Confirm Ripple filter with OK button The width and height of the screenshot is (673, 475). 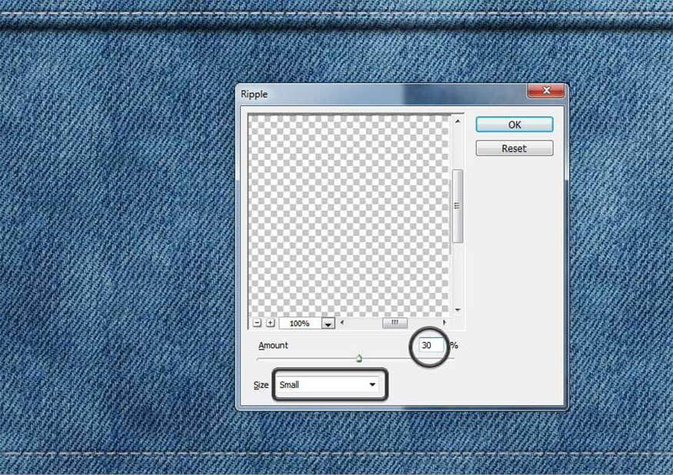pyautogui.click(x=515, y=125)
